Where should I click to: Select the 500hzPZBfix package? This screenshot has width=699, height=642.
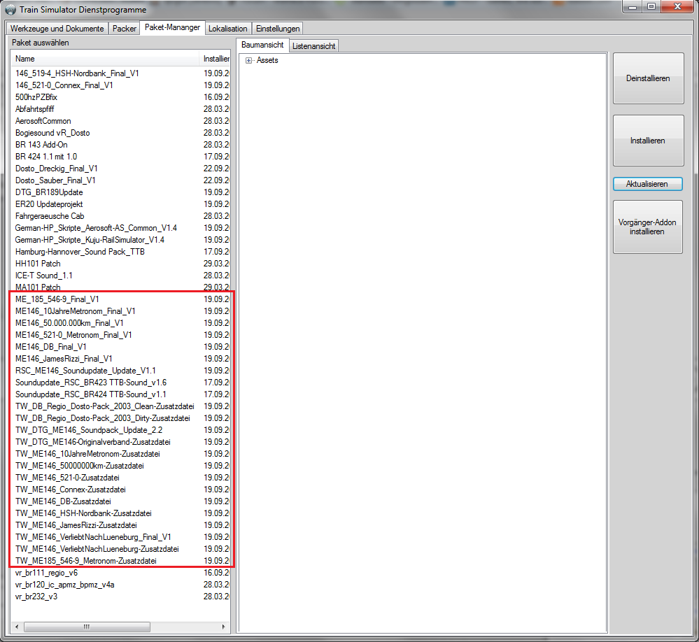36,97
